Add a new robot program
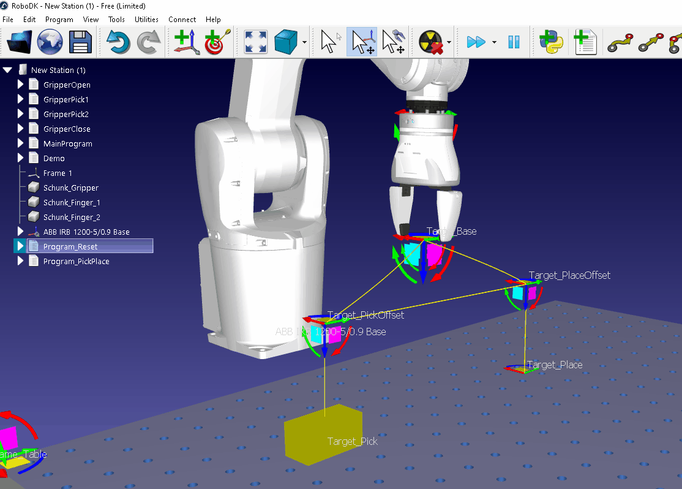Viewport: 682px width, 489px height. [x=585, y=42]
